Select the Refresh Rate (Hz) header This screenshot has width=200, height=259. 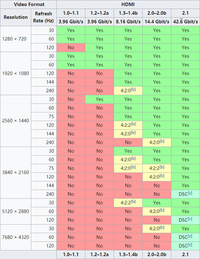pyautogui.click(x=44, y=17)
